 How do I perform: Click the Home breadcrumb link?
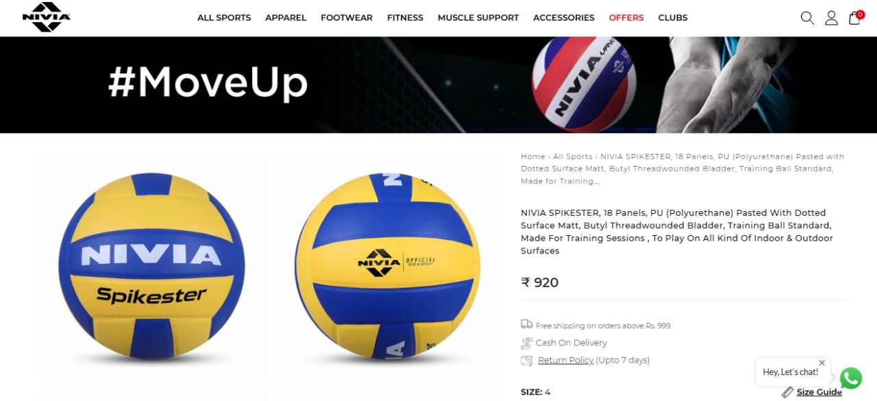[533, 156]
